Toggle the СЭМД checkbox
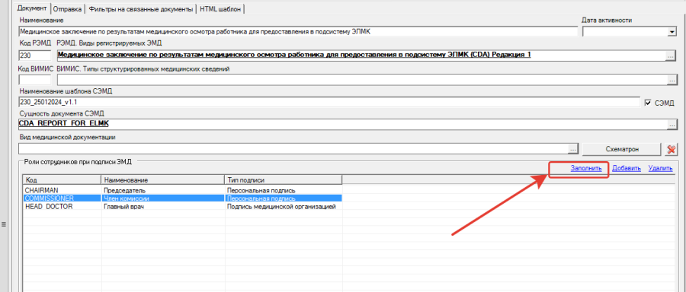Screen dimensions: 686x292 (649, 103)
